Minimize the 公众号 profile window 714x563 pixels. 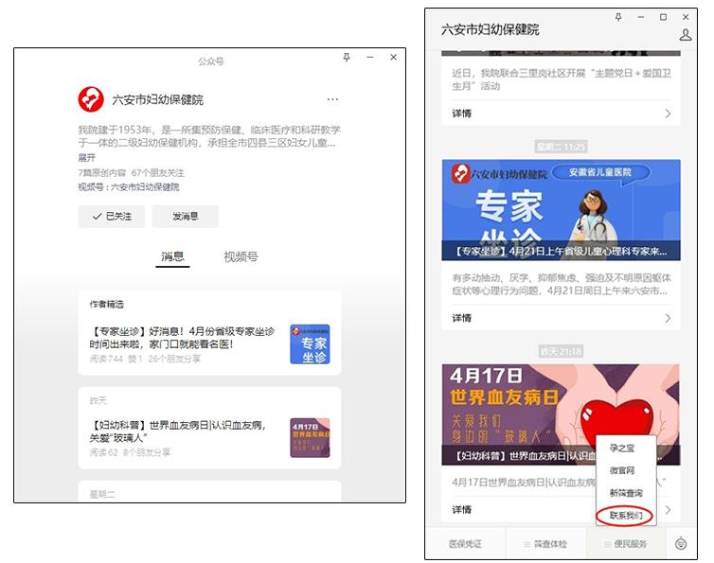coord(370,58)
